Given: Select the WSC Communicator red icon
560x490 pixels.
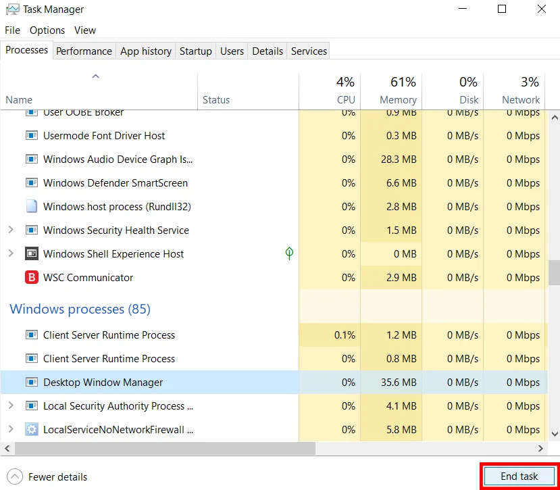Looking at the screenshot, I should (31, 277).
